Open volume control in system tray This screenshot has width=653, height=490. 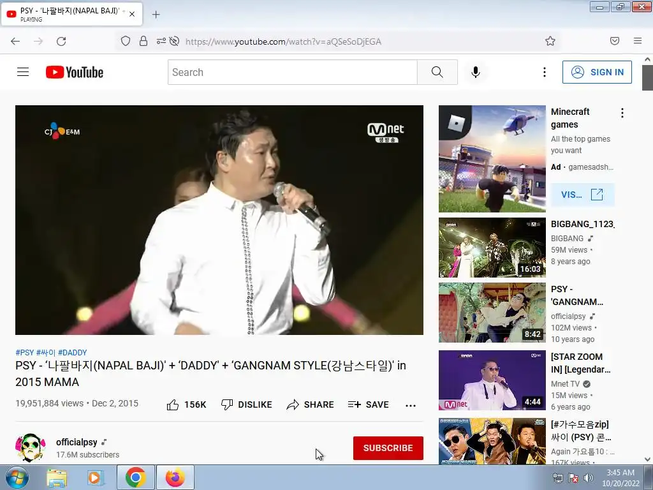point(589,478)
